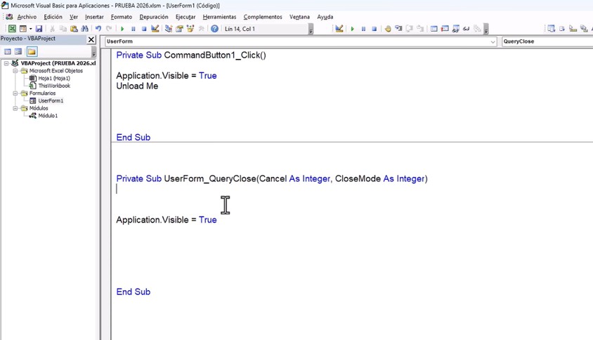Open the Herramientas menu
593x340 pixels.
219,17
